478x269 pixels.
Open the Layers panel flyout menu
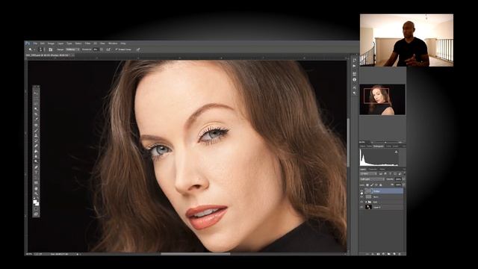click(x=404, y=169)
